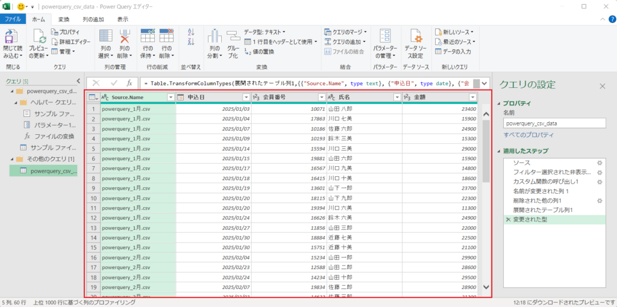This screenshot has height=307, width=617.
Task: Open Source.Name column filter dropdown
Action: [171, 97]
